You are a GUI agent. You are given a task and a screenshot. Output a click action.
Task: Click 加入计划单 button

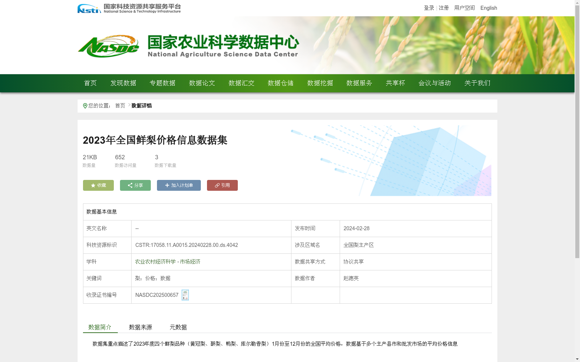179,185
